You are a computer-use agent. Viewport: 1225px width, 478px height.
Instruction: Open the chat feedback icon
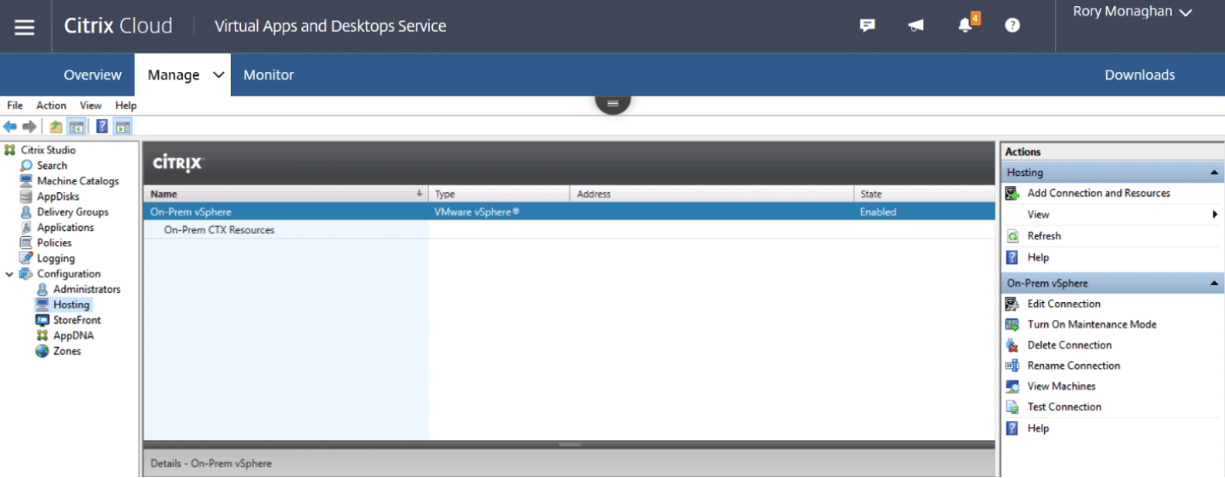[x=867, y=25]
